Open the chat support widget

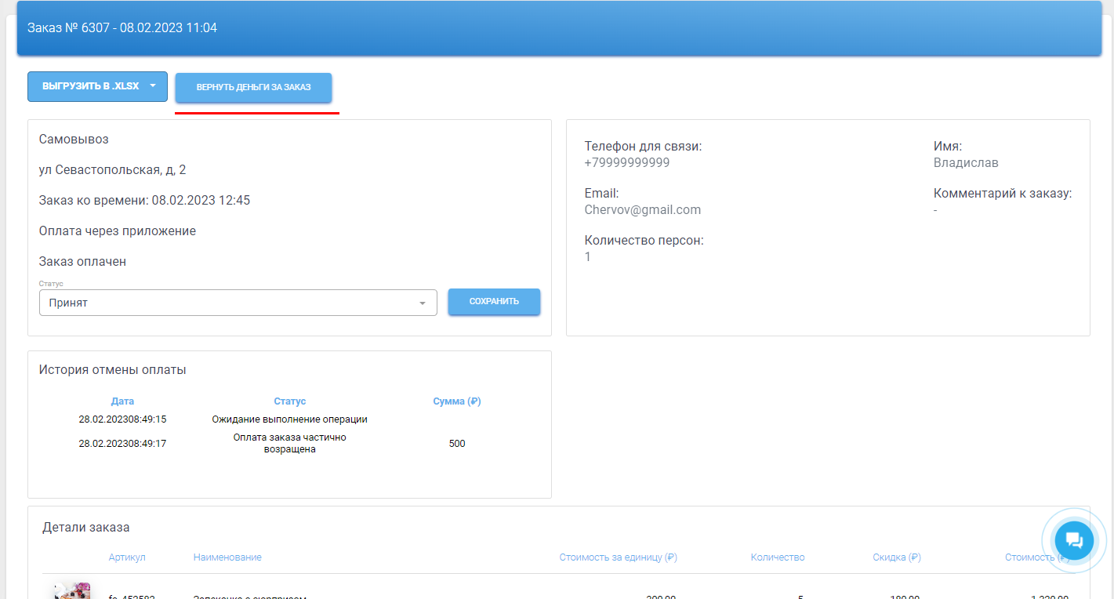point(1074,540)
